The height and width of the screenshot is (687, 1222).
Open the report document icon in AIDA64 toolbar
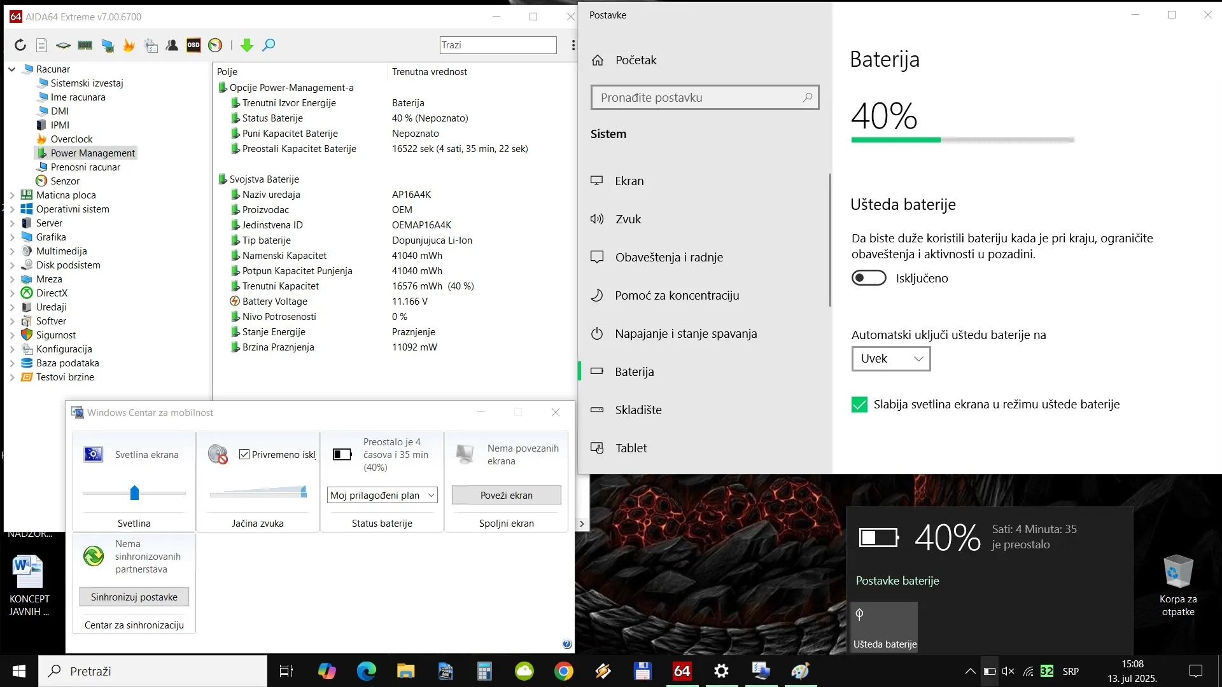[x=42, y=45]
